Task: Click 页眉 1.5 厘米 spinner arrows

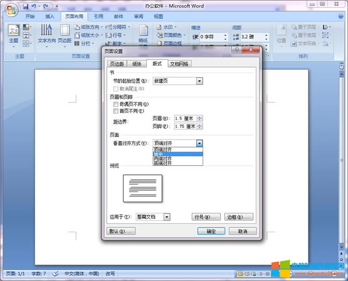Action: pyautogui.click(x=199, y=119)
